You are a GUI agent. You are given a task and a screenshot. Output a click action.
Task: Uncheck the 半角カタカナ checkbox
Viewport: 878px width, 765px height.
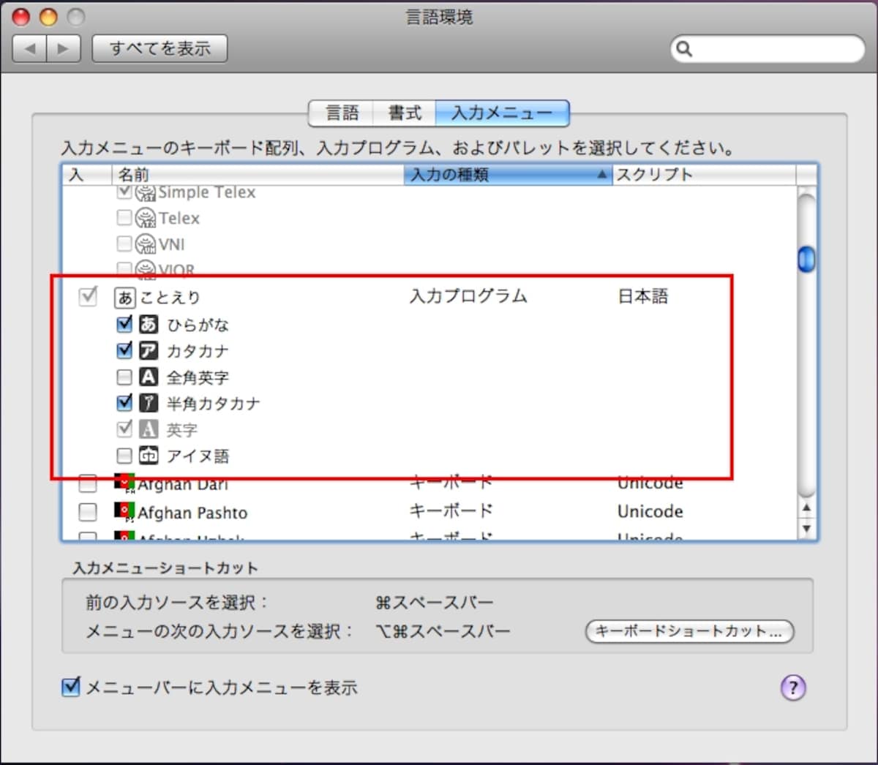pyautogui.click(x=124, y=402)
